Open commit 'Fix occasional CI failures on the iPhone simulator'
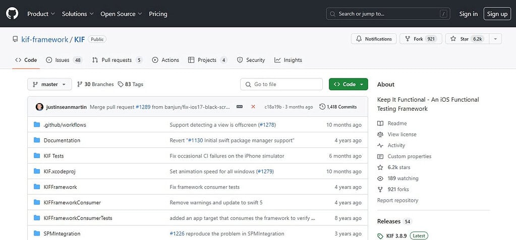Image resolution: width=516 pixels, height=240 pixels. tap(227, 156)
